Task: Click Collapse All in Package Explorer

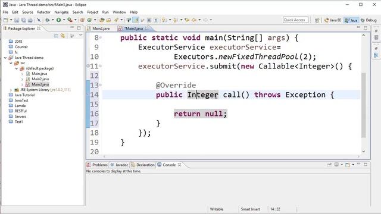Action: pyautogui.click(x=56, y=36)
